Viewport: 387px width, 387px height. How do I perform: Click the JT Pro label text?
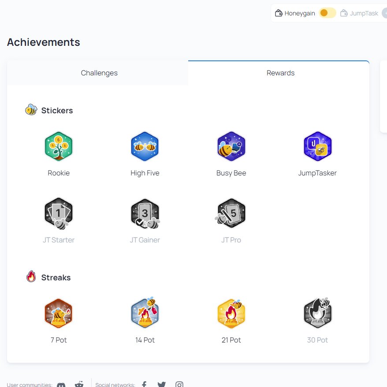tap(231, 240)
